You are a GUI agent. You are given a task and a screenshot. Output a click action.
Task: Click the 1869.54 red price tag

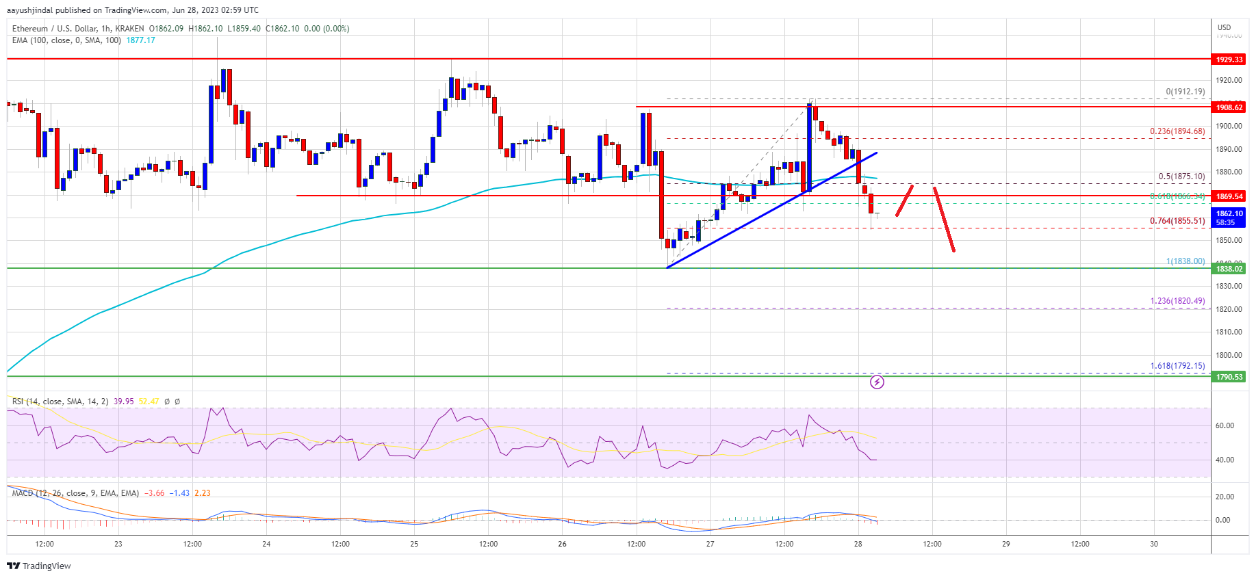coord(1229,196)
